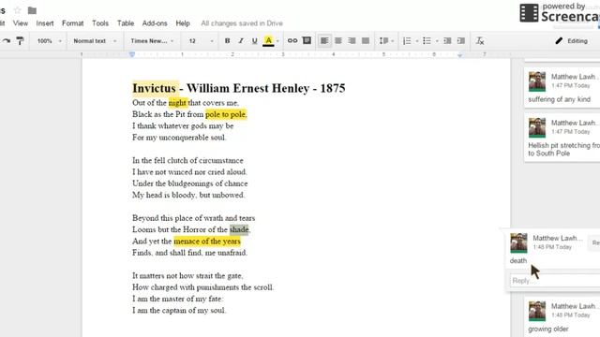Viewport: 600px width, 337px height.
Task: Star this document
Action: (17, 10)
